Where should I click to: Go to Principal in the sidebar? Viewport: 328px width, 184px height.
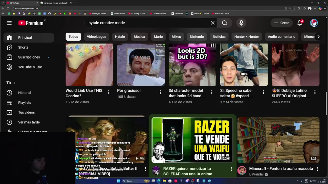tap(29, 38)
